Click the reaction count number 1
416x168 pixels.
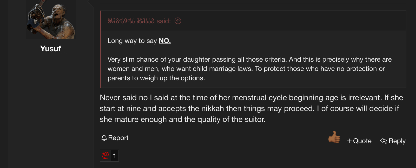115,156
